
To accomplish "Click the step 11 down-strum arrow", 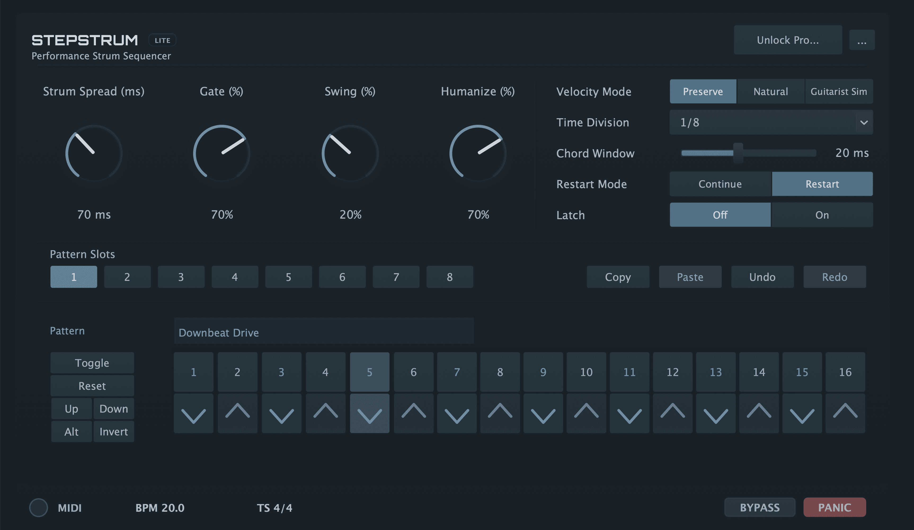I will coord(629,413).
